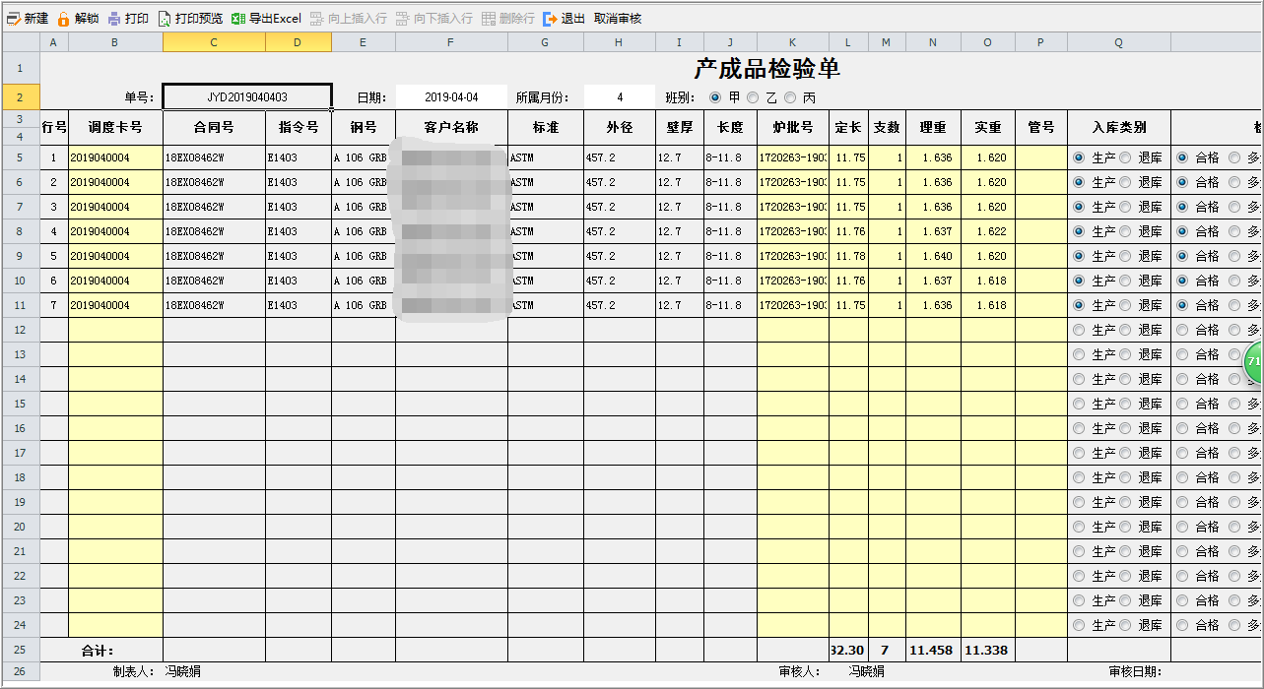1264x689 pixels.
Task: Click the 入库类别 column heading
Action: [1119, 128]
